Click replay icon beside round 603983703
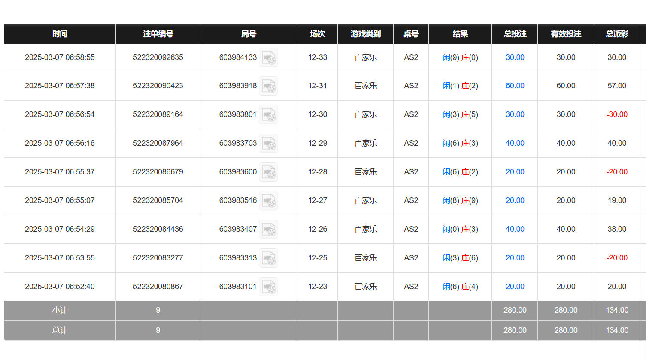Image resolution: width=646 pixels, height=359 pixels. pyautogui.click(x=269, y=144)
